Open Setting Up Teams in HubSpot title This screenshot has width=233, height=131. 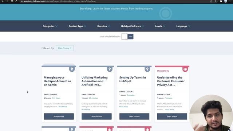(133, 79)
